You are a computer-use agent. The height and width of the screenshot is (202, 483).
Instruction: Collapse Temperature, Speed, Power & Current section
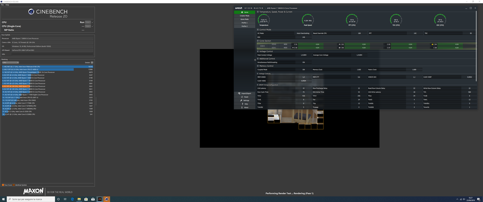coord(258,12)
